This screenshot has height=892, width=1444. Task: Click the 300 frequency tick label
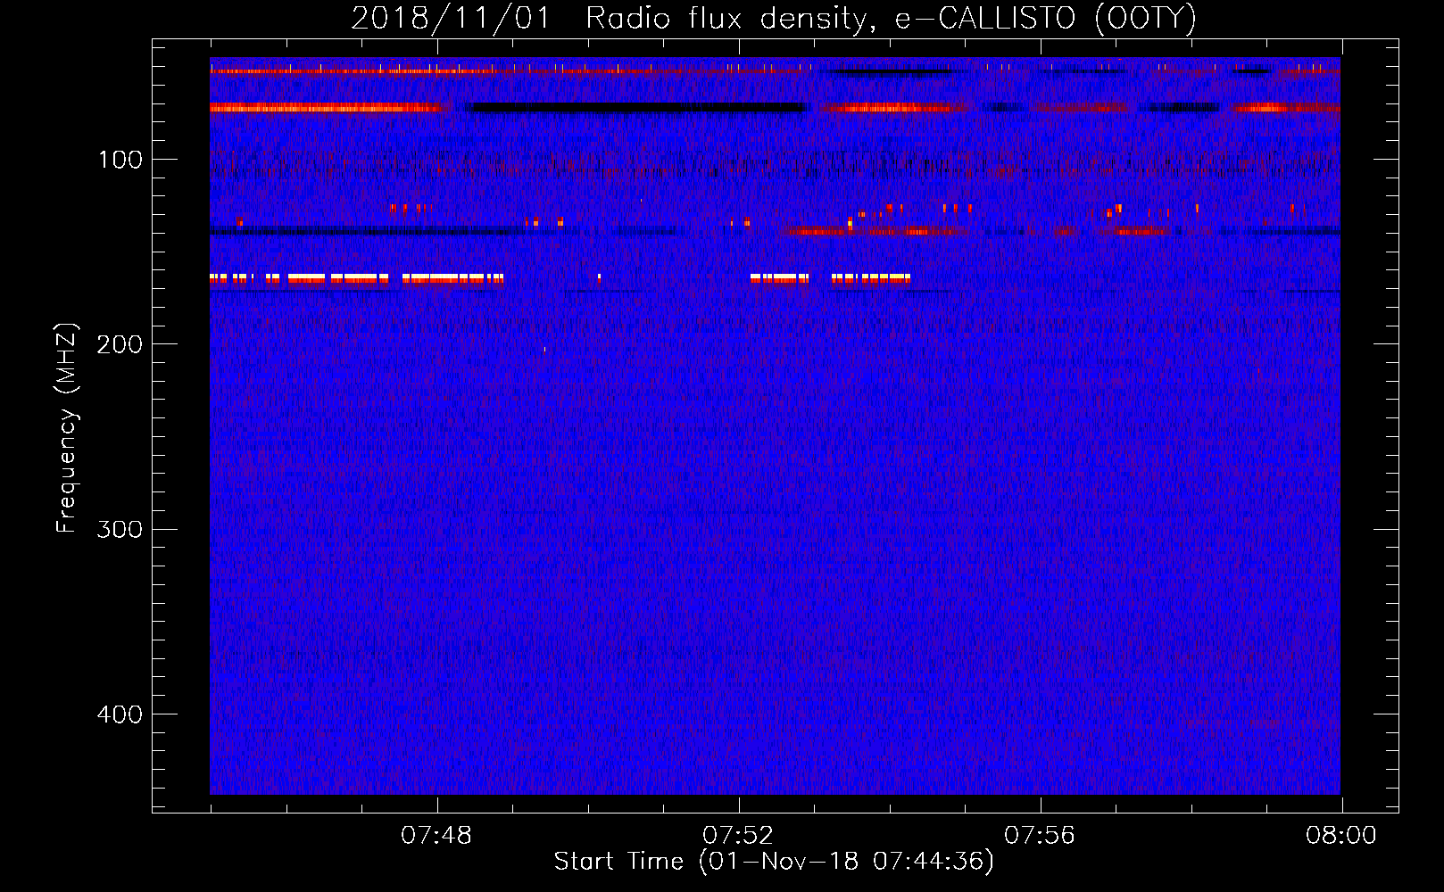120,529
